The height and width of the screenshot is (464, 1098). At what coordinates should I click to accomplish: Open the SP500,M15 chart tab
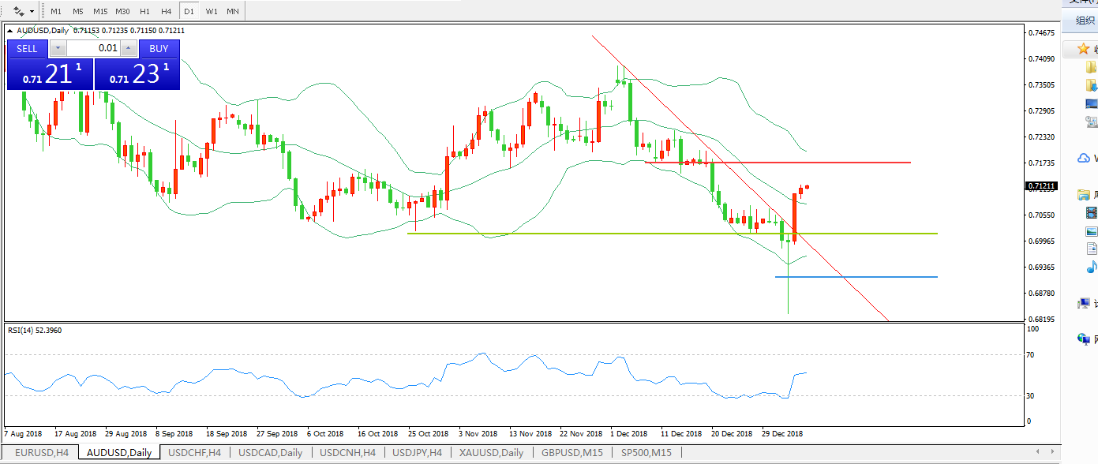646,453
